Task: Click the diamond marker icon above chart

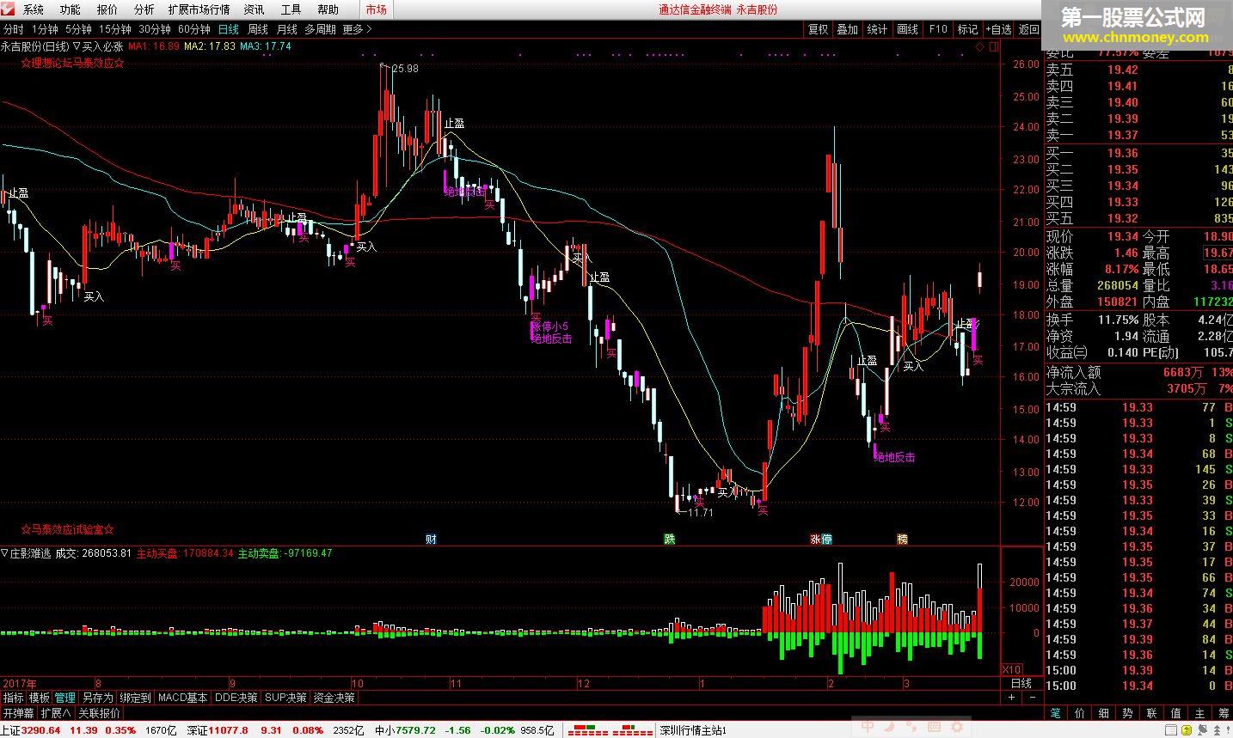Action: pos(980,46)
